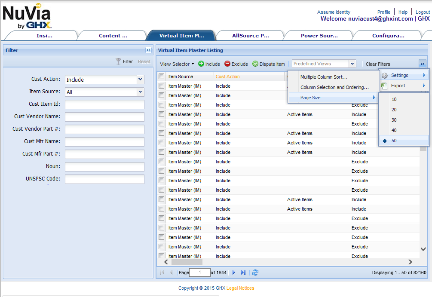Go to the next page of the listing
This screenshot has height=297, width=432.
click(234, 273)
